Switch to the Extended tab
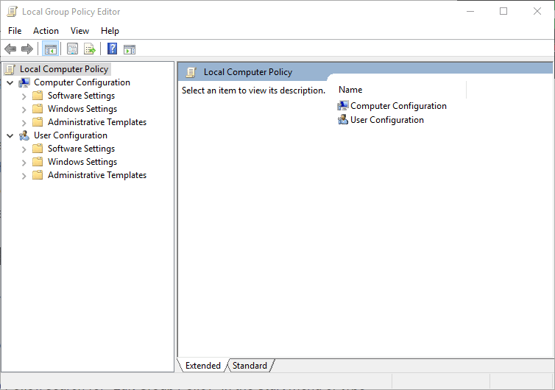This screenshot has width=555, height=390. point(203,366)
